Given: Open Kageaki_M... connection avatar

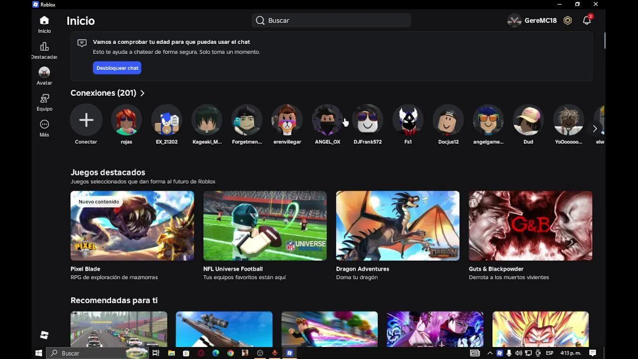Looking at the screenshot, I should click(207, 120).
